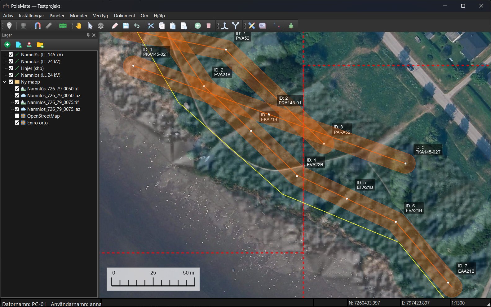Open the Moduler menu

click(79, 16)
